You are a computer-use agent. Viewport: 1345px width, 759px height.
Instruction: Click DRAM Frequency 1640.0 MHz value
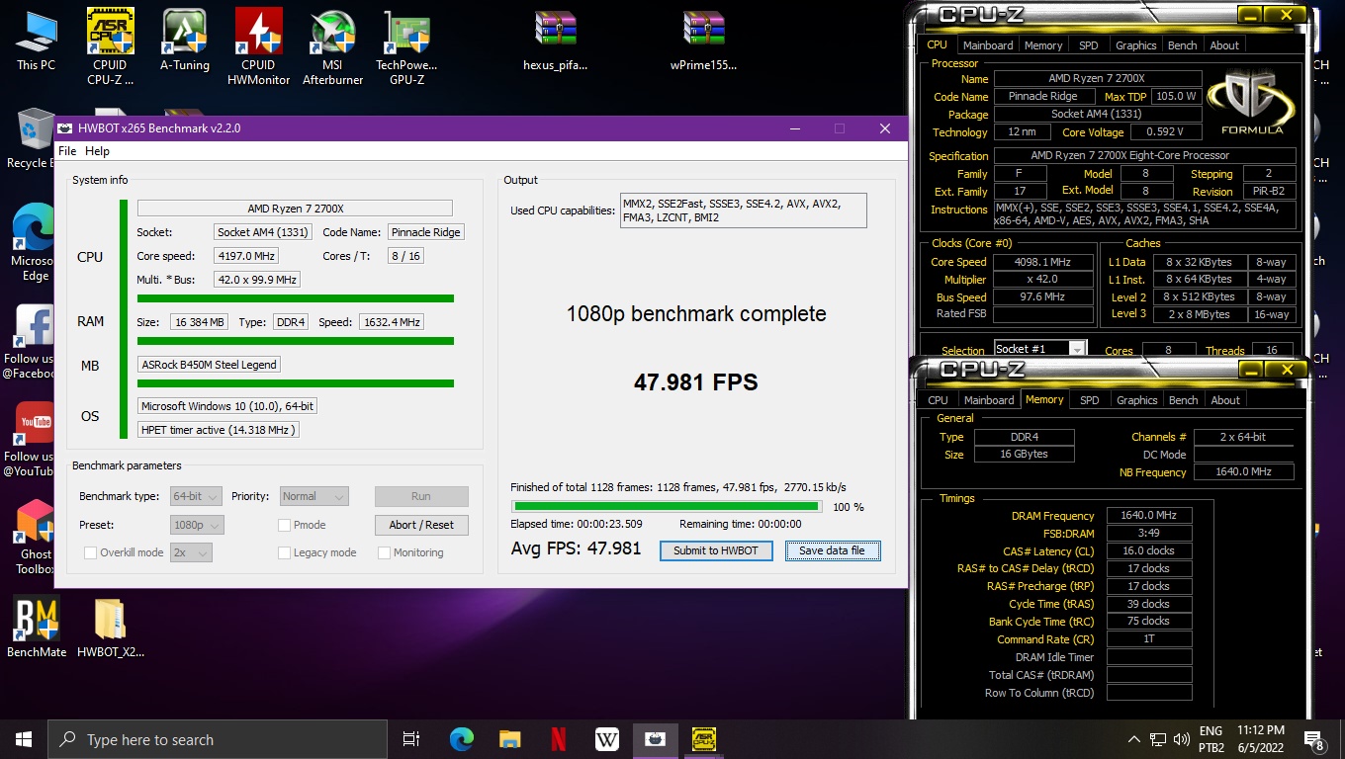click(1148, 515)
